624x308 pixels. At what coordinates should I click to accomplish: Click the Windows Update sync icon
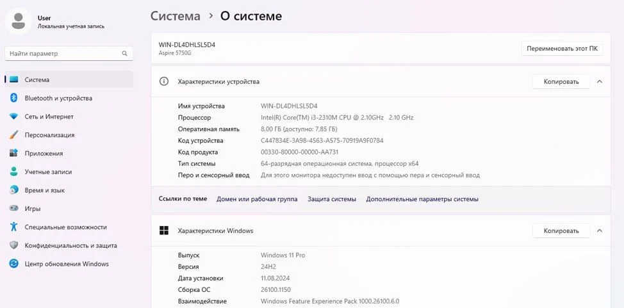coord(14,264)
